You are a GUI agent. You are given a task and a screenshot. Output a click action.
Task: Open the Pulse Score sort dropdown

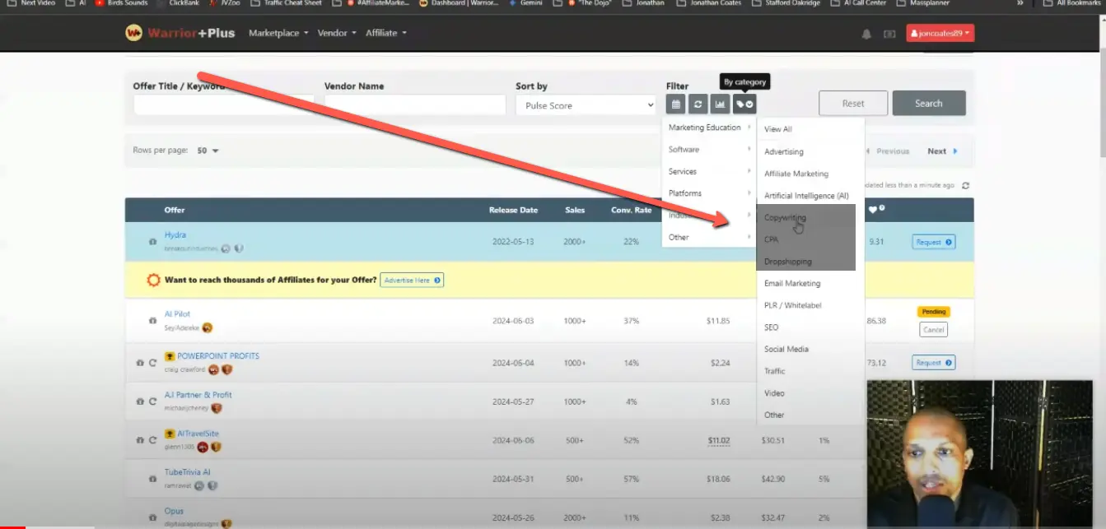[585, 104]
